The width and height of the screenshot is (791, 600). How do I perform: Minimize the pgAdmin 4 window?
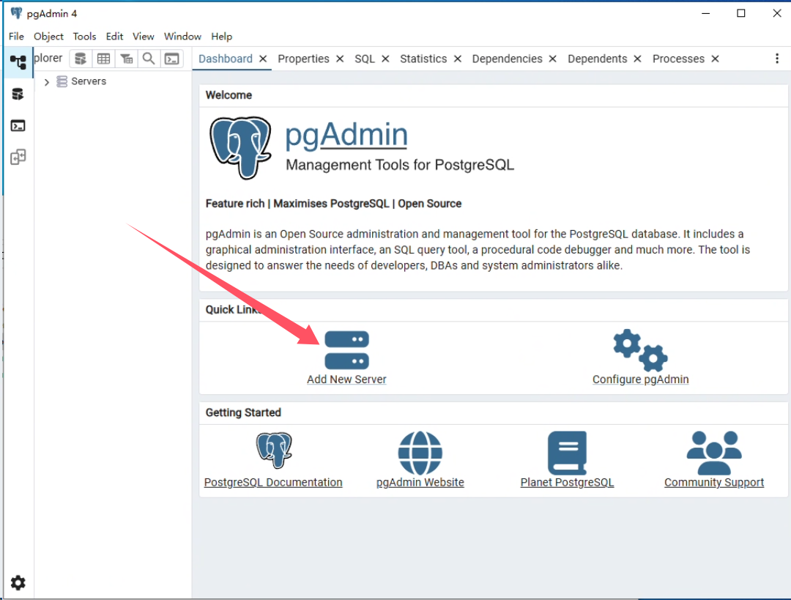click(706, 14)
